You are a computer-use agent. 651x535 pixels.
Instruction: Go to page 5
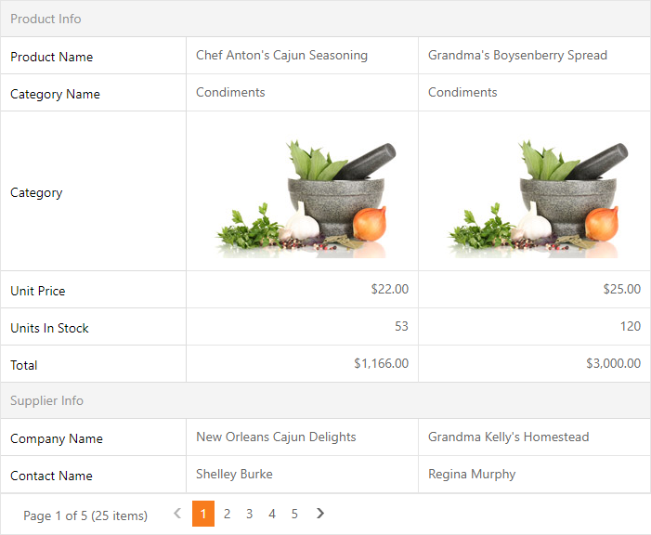[294, 514]
